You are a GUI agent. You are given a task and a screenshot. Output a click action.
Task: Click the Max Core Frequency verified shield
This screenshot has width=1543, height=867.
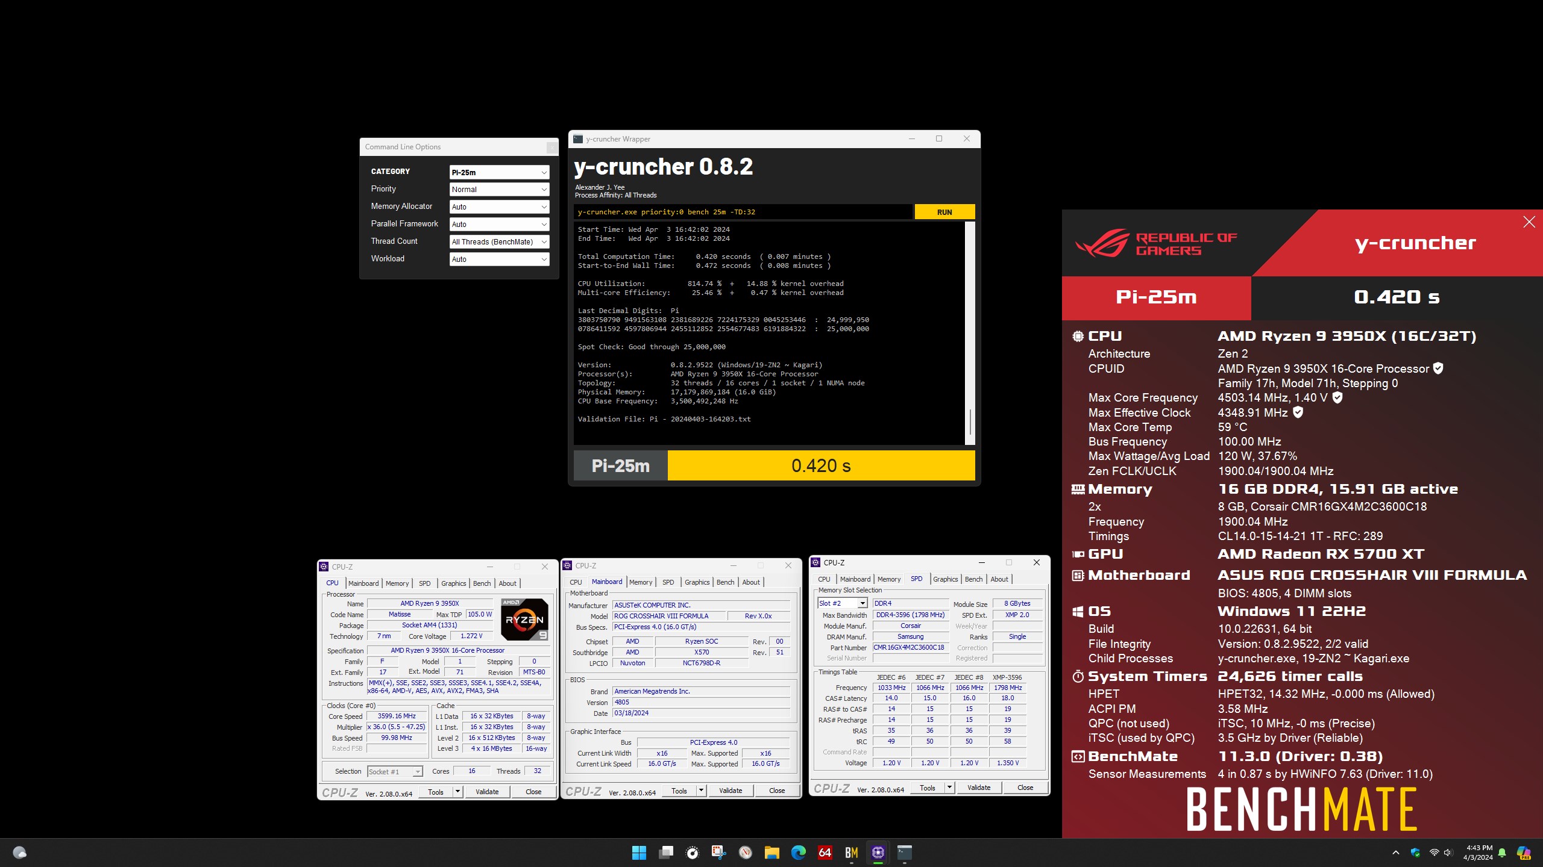tap(1337, 397)
